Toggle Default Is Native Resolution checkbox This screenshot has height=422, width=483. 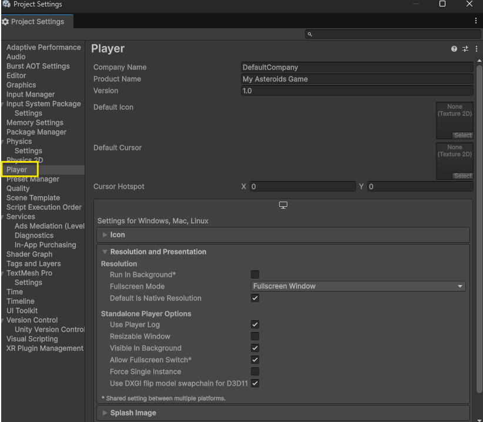pyautogui.click(x=255, y=298)
